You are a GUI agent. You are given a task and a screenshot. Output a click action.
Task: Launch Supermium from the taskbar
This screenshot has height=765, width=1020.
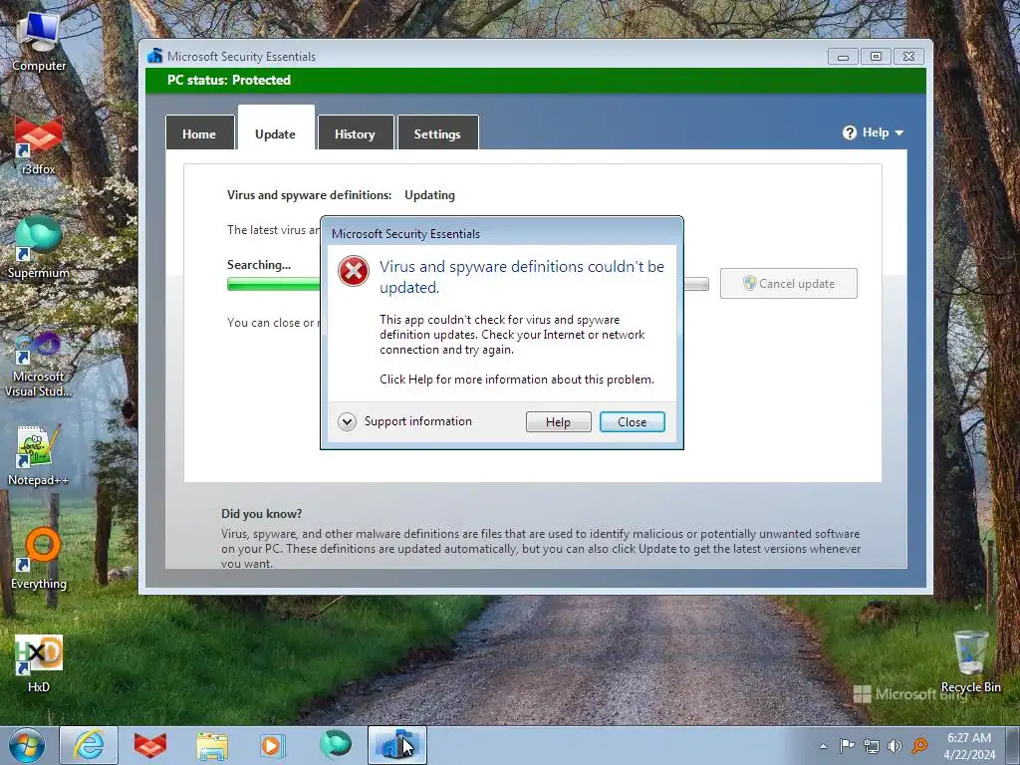(x=335, y=744)
